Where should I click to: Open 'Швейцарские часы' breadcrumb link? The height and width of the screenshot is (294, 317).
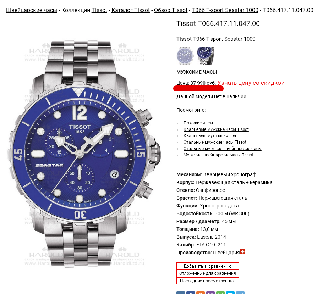pyautogui.click(x=32, y=10)
